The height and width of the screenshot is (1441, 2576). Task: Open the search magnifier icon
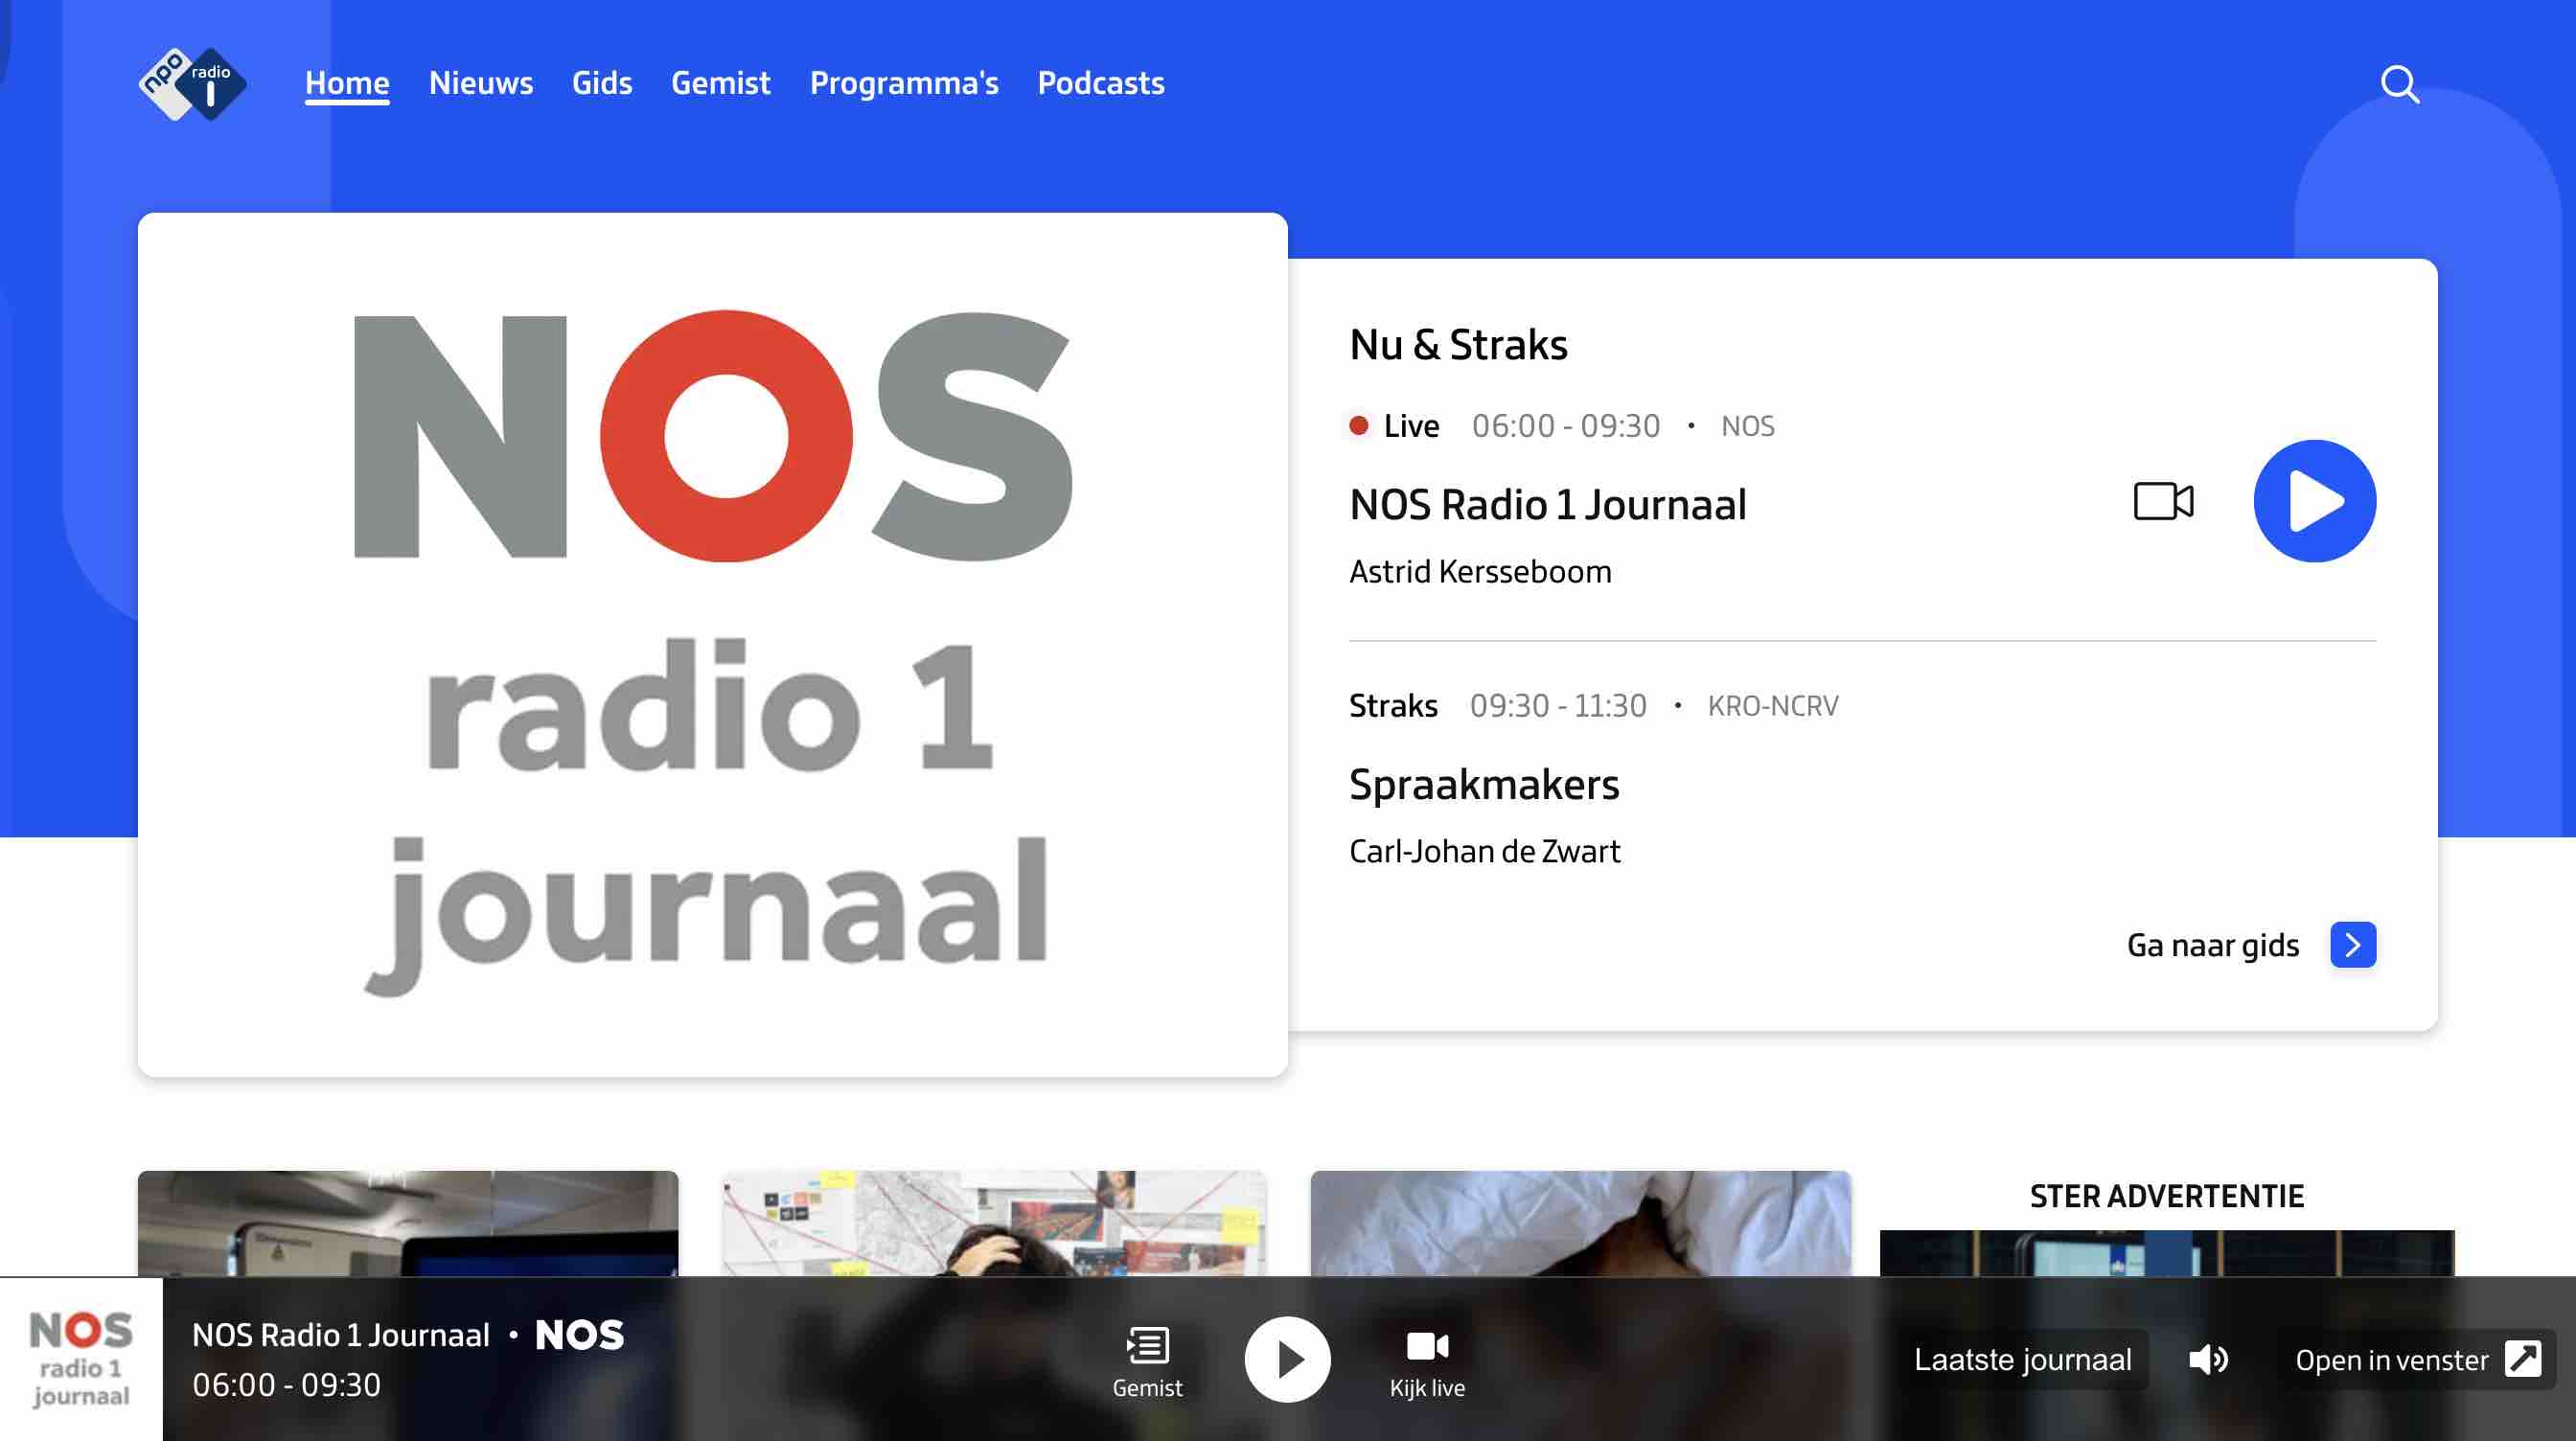2400,84
